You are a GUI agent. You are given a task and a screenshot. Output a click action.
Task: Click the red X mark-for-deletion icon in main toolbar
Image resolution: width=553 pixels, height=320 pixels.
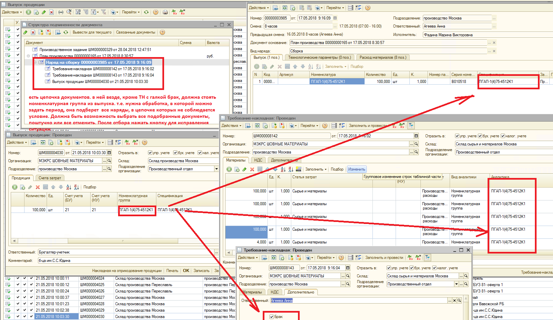point(51,12)
